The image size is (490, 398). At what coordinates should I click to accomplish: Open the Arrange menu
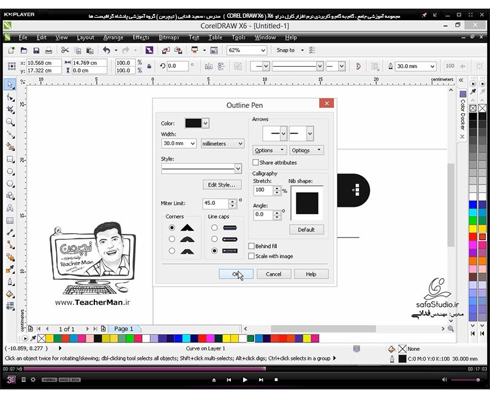coord(113,37)
